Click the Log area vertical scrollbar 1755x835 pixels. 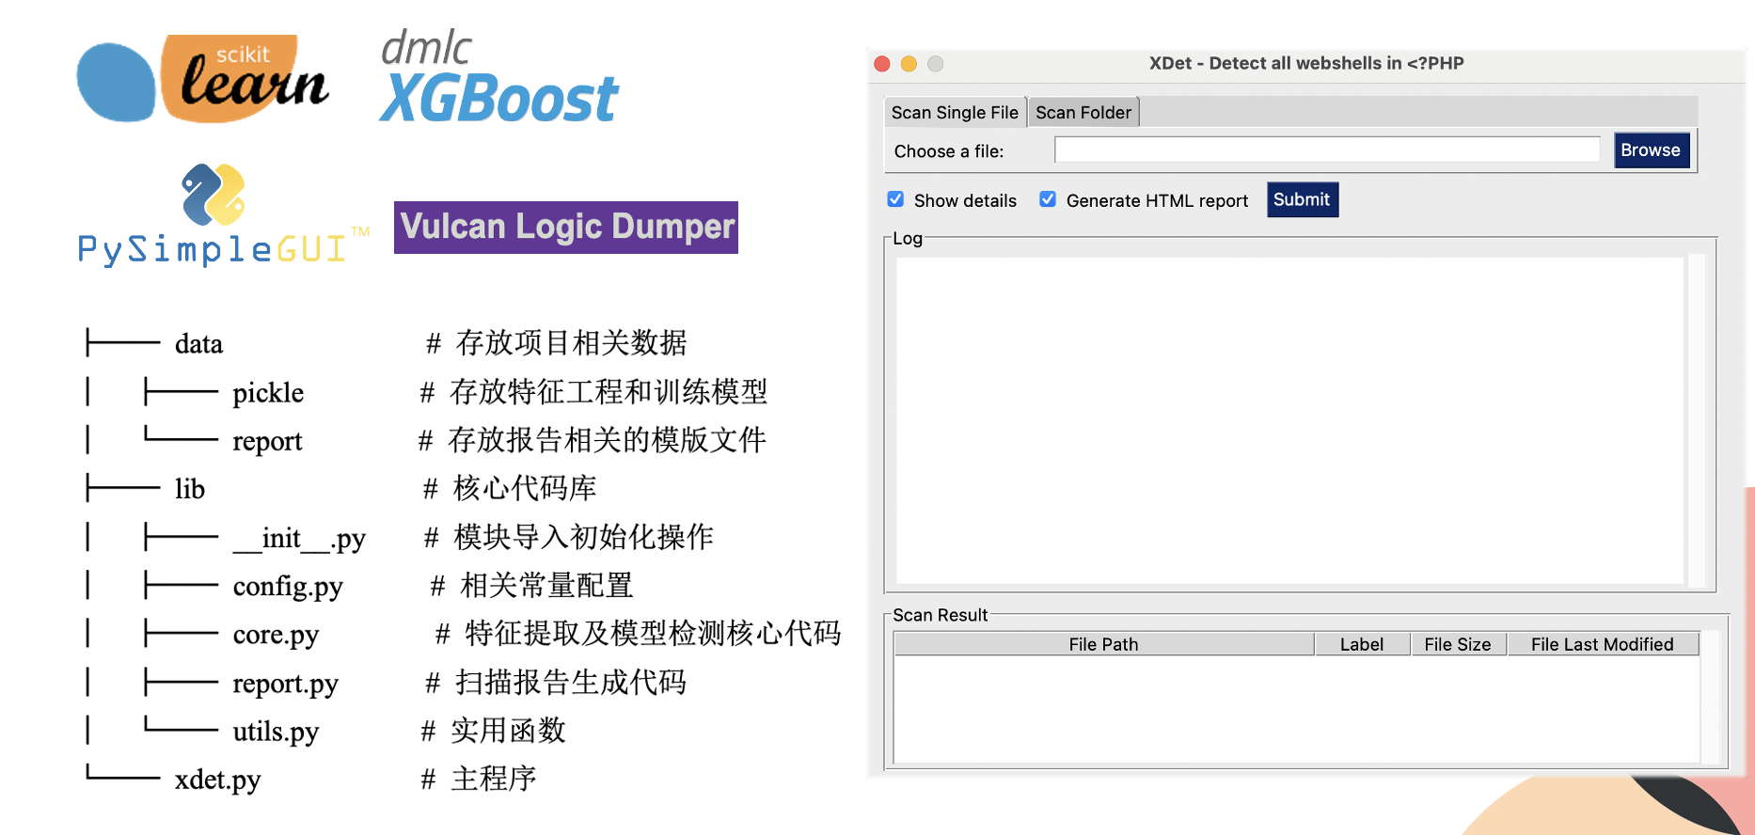[x=1698, y=420]
